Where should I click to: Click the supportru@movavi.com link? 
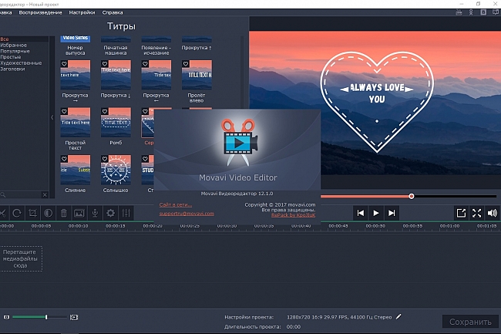(187, 214)
